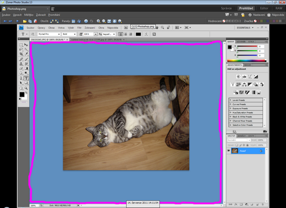Toggle visibility eye of the Pozadí layer
This screenshot has width=286, height=208.
point(229,151)
